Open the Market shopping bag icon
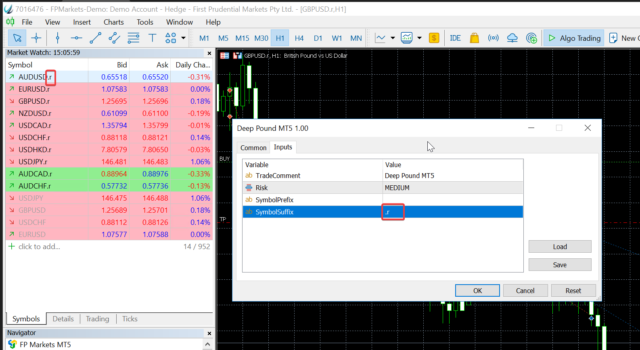This screenshot has width=640, height=350. [474, 38]
